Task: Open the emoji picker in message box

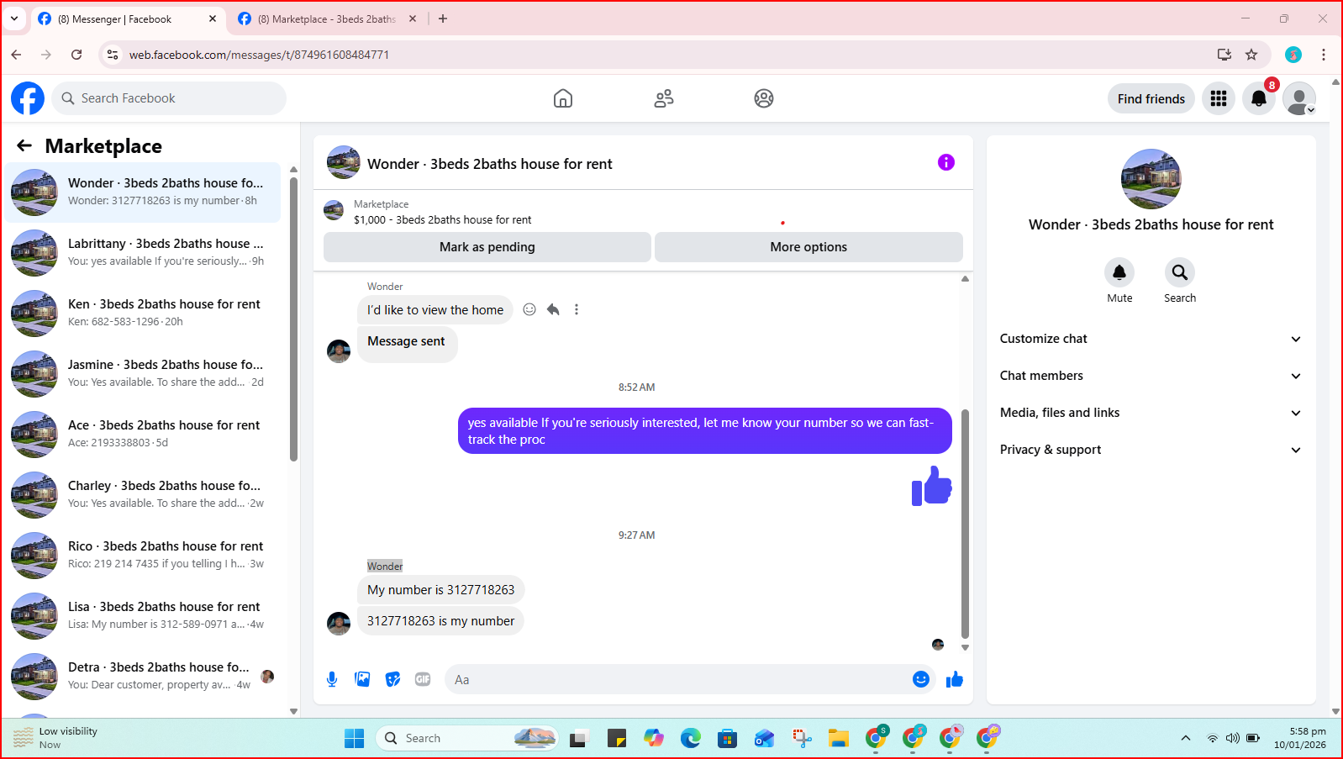Action: click(x=921, y=679)
